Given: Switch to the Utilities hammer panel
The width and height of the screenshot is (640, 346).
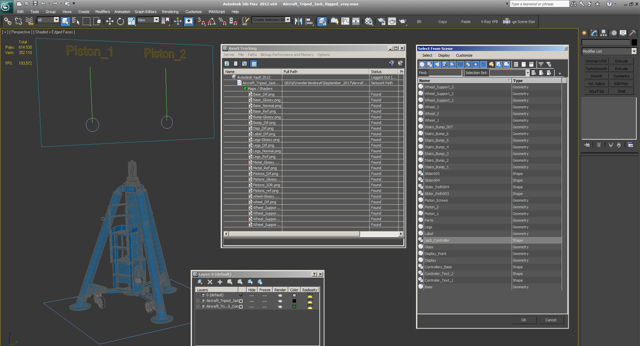Looking at the screenshot, I should pos(632,33).
